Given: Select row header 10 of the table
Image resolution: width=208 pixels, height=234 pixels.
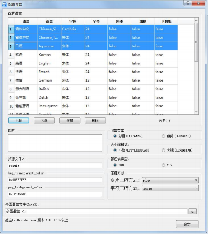Looking at the screenshot, I should [11, 106].
